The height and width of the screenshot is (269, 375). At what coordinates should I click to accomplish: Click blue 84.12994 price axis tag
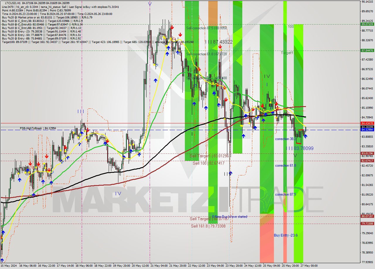click(x=367, y=130)
